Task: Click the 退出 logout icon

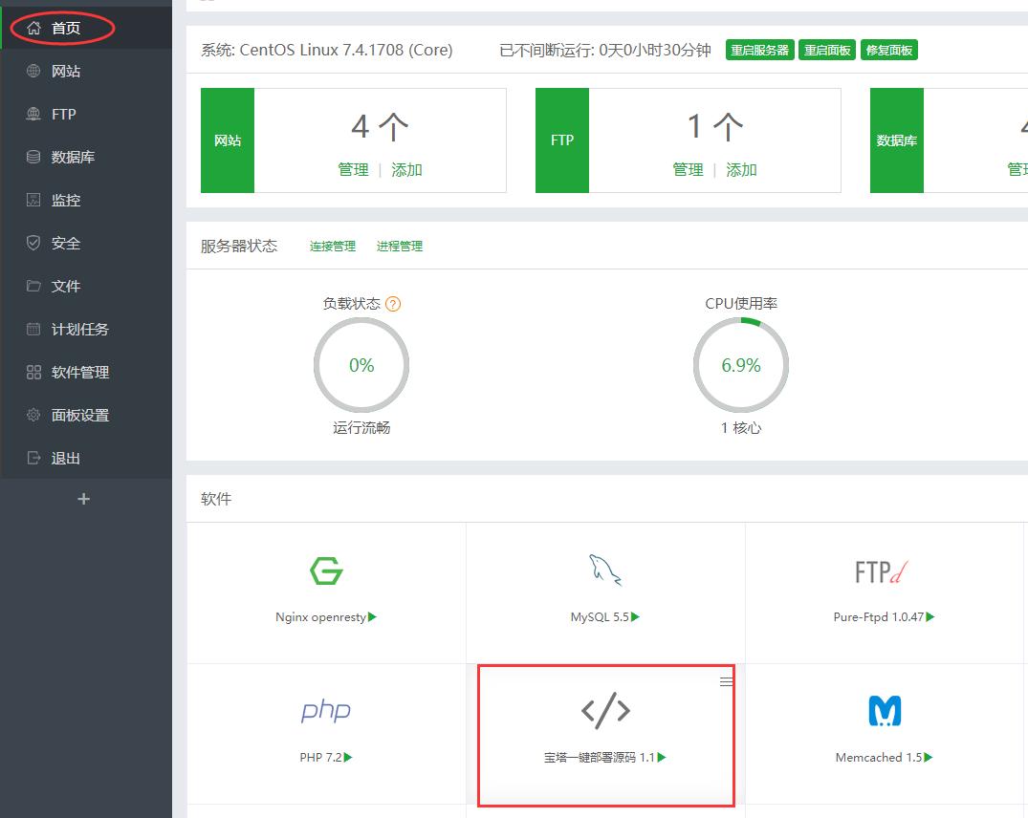Action: (33, 458)
